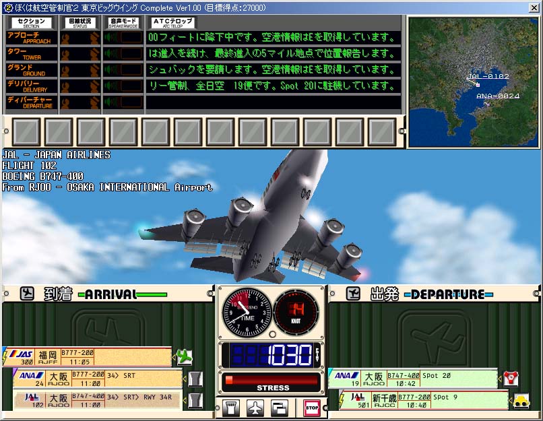Click the Ground ATC telop message

pyautogui.click(x=273, y=70)
